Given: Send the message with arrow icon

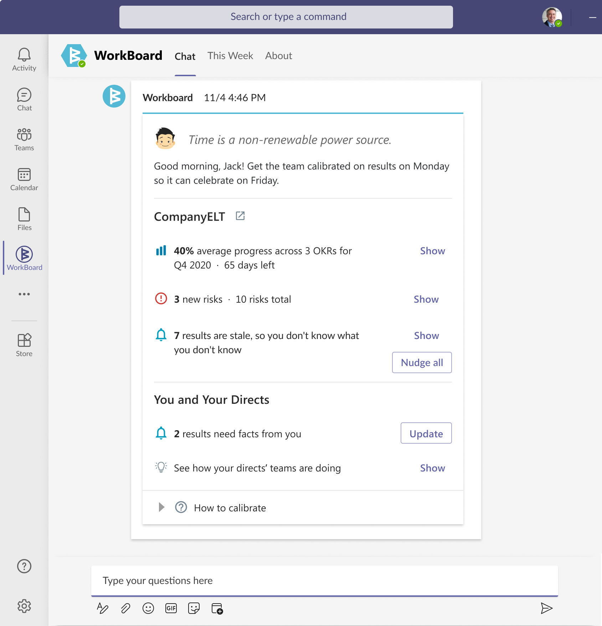Looking at the screenshot, I should pyautogui.click(x=546, y=608).
